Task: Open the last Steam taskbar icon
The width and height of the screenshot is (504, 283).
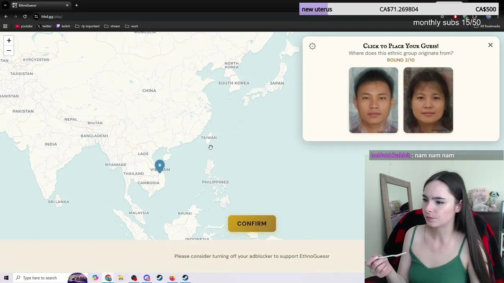Action: click(x=185, y=278)
